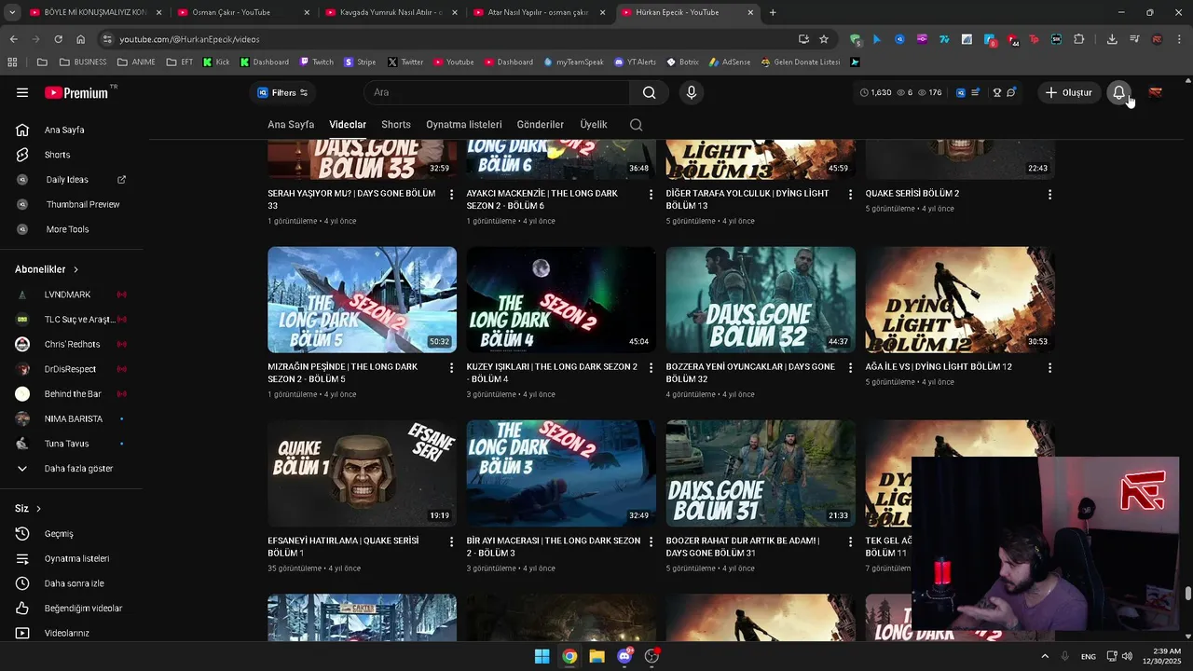Open ANIME bookmarks folder
The height and width of the screenshot is (671, 1193).
pyautogui.click(x=136, y=62)
